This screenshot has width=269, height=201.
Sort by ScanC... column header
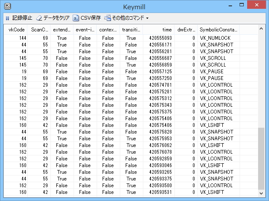coord(39,30)
